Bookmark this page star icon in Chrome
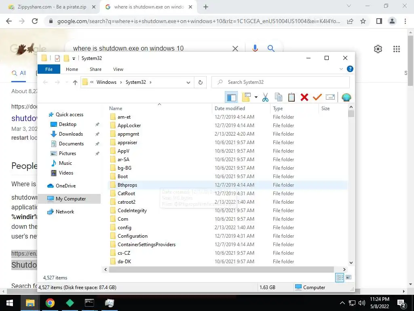414x311 pixels. 363,21
